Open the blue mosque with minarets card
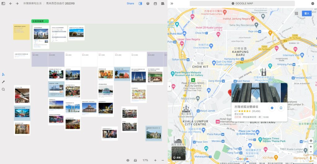 (138, 76)
